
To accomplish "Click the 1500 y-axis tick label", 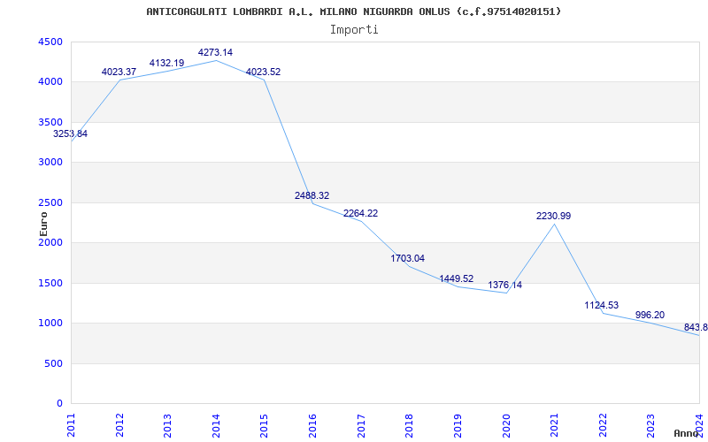I will click(50, 283).
